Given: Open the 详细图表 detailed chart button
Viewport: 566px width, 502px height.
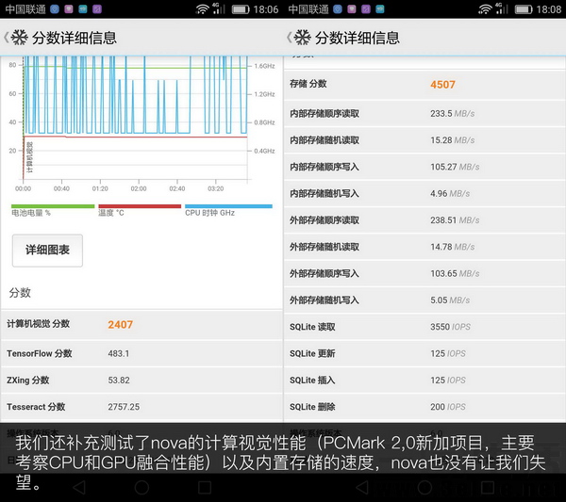Looking at the screenshot, I should [x=48, y=251].
